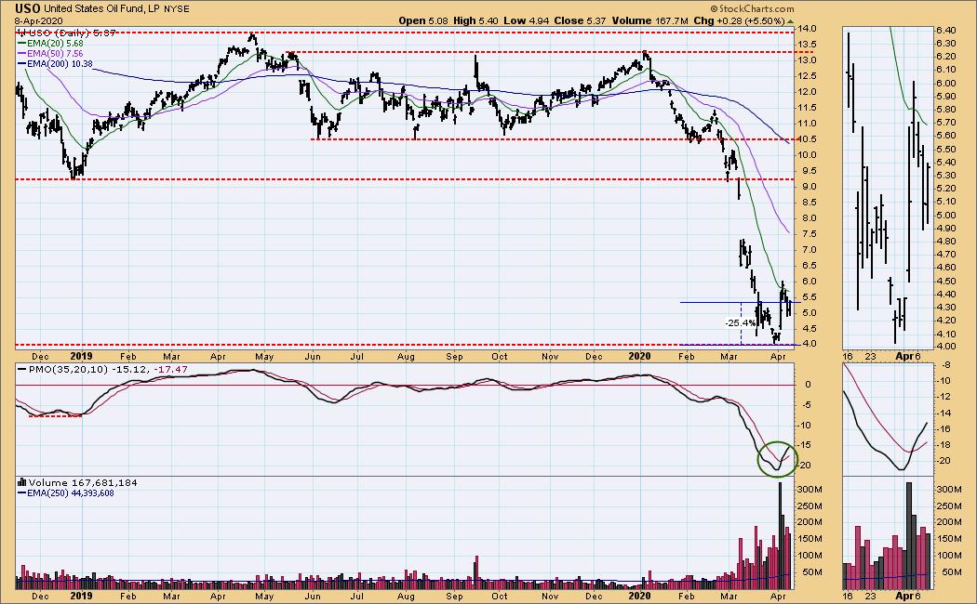The height and width of the screenshot is (604, 977).
Task: Click the 6.40 label on the zoomed side panel
Action: click(x=945, y=30)
